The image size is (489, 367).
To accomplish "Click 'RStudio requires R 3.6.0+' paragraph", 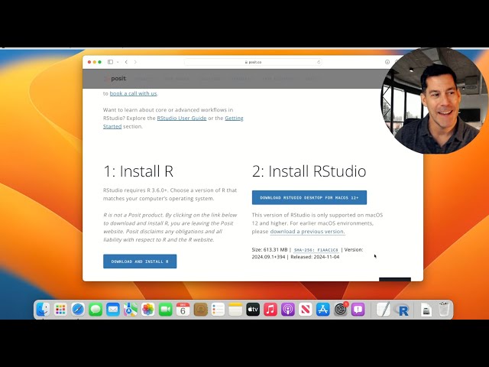I will 170,194.
